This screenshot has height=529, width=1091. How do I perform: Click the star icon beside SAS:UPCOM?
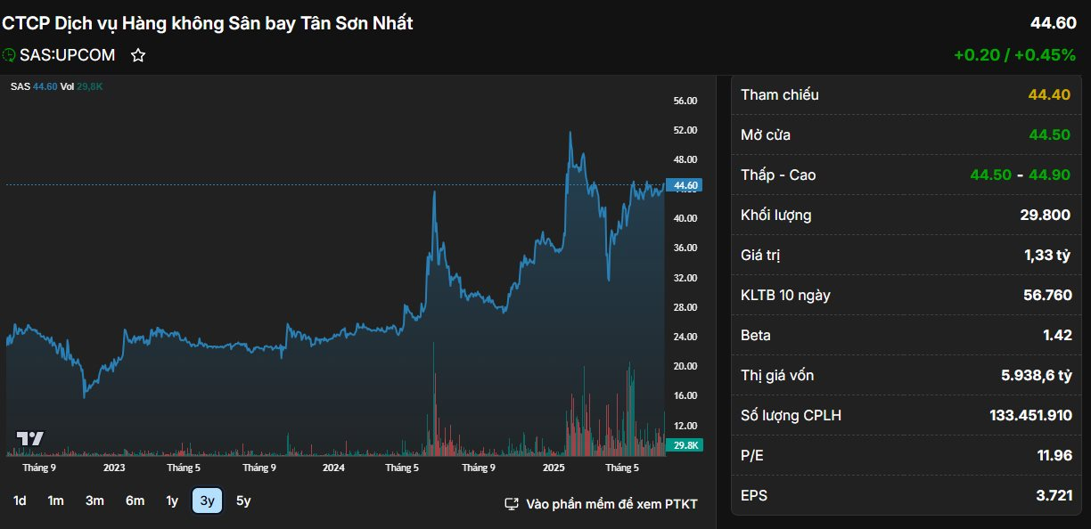click(x=138, y=54)
